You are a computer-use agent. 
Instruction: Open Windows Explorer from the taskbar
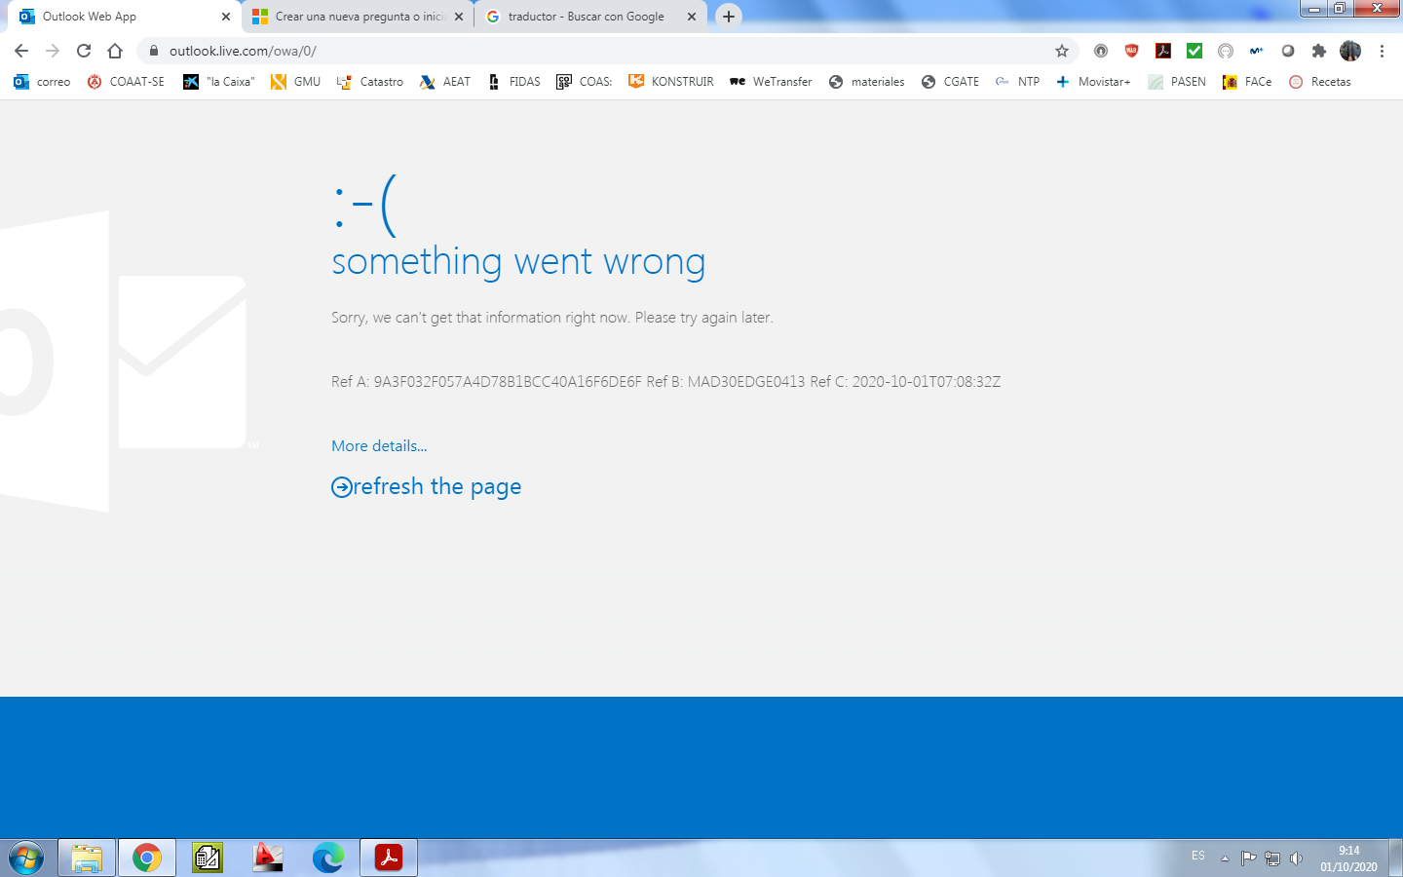(x=87, y=858)
